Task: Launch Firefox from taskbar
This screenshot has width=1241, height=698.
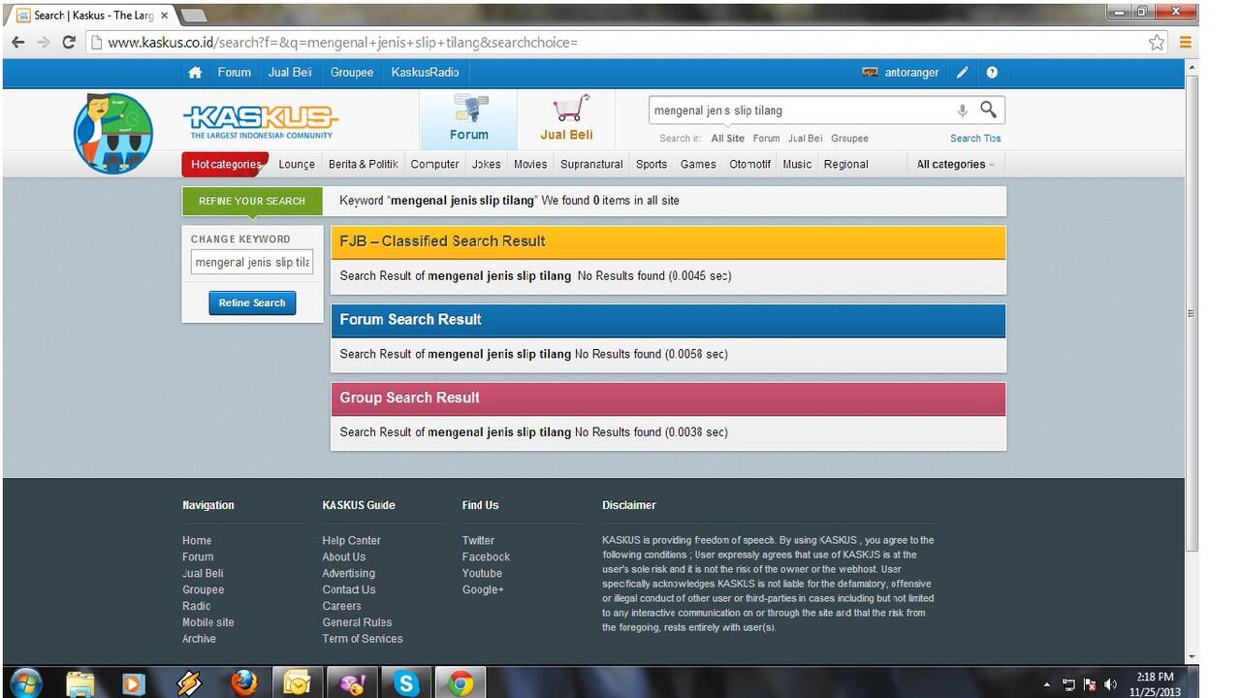Action: click(243, 683)
